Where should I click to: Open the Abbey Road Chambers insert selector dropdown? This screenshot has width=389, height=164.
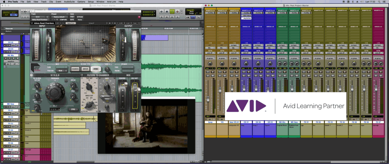[40, 20]
